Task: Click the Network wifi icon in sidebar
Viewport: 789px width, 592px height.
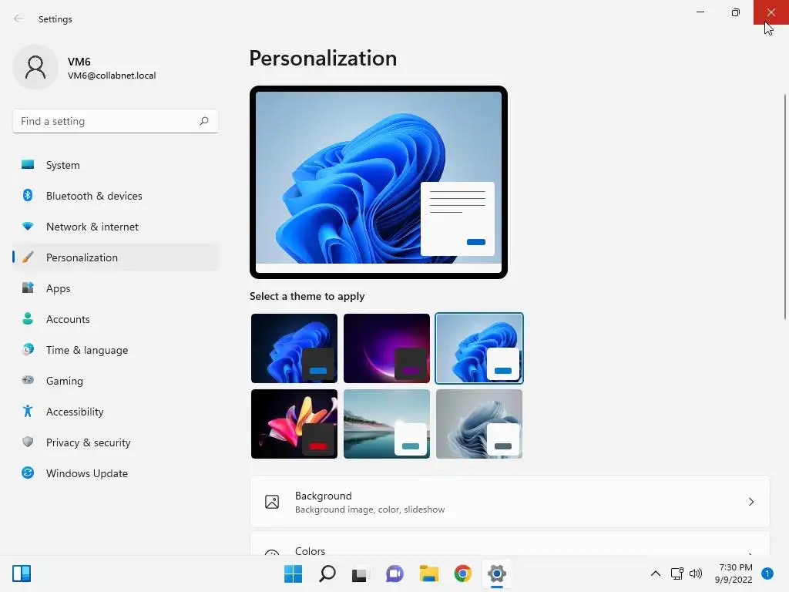Action: pos(28,227)
